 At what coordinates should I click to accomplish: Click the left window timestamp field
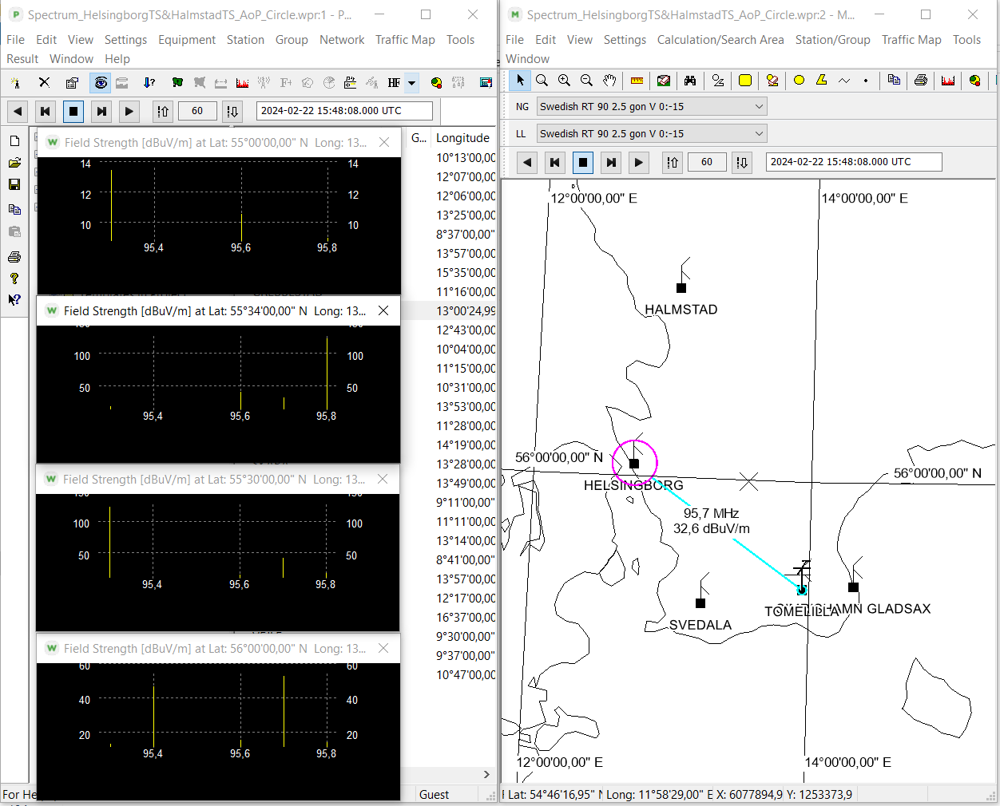pyautogui.click(x=344, y=111)
